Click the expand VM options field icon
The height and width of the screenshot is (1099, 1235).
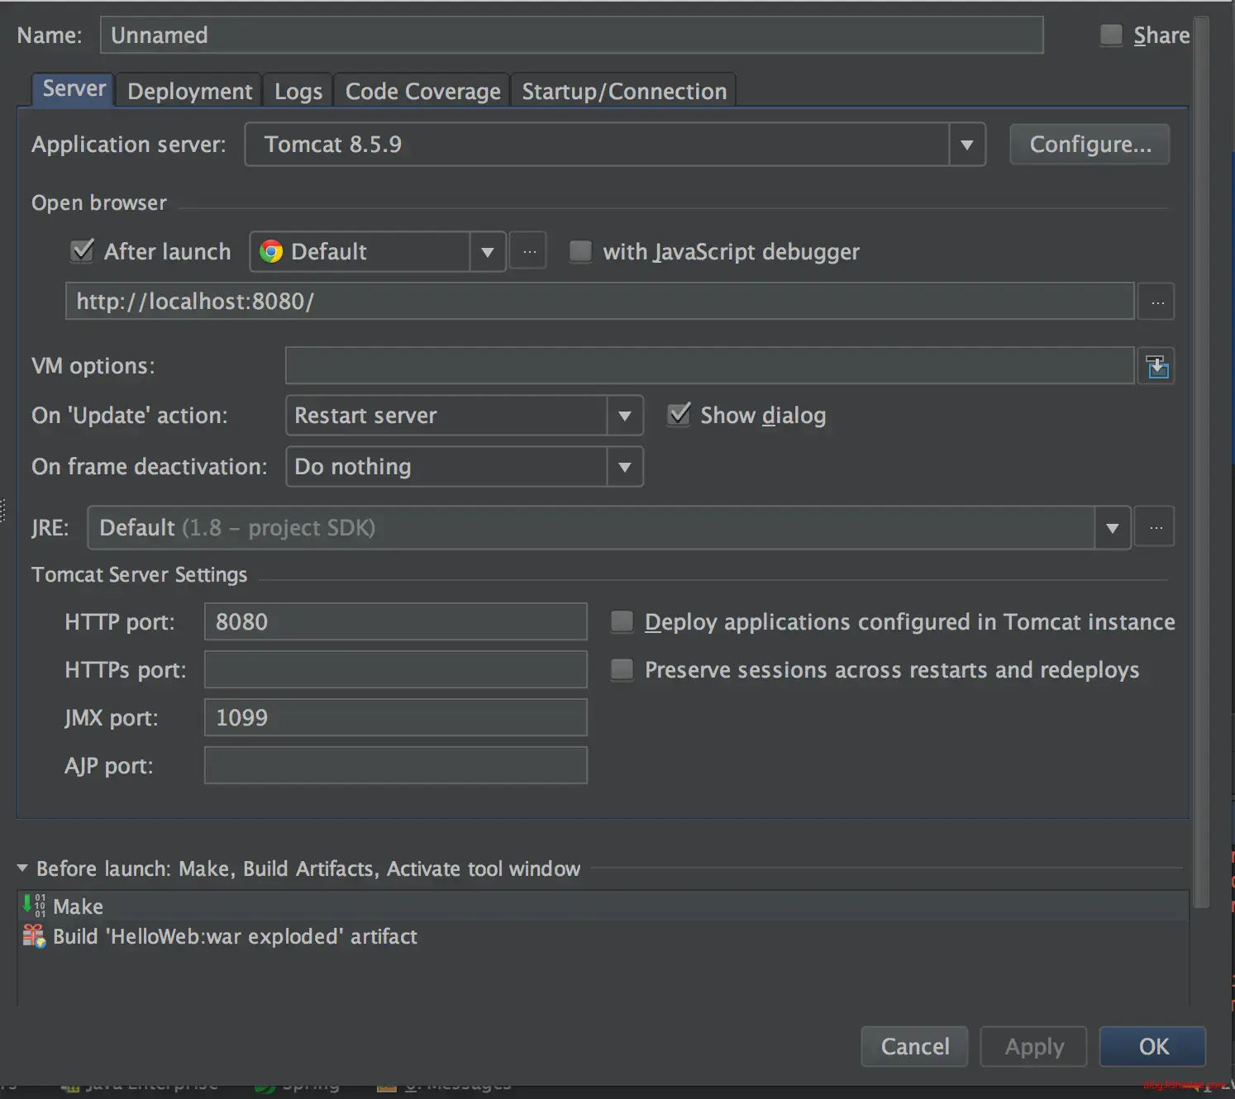(1156, 366)
